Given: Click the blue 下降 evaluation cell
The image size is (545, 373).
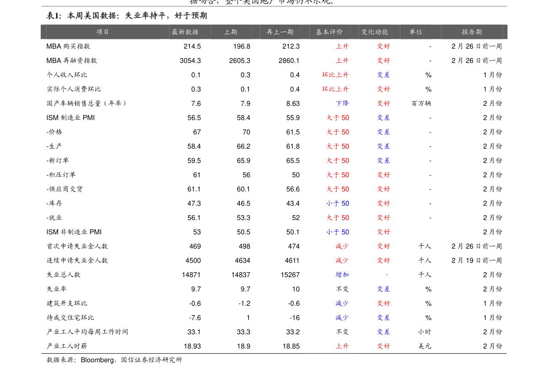Looking at the screenshot, I should pos(342,103).
